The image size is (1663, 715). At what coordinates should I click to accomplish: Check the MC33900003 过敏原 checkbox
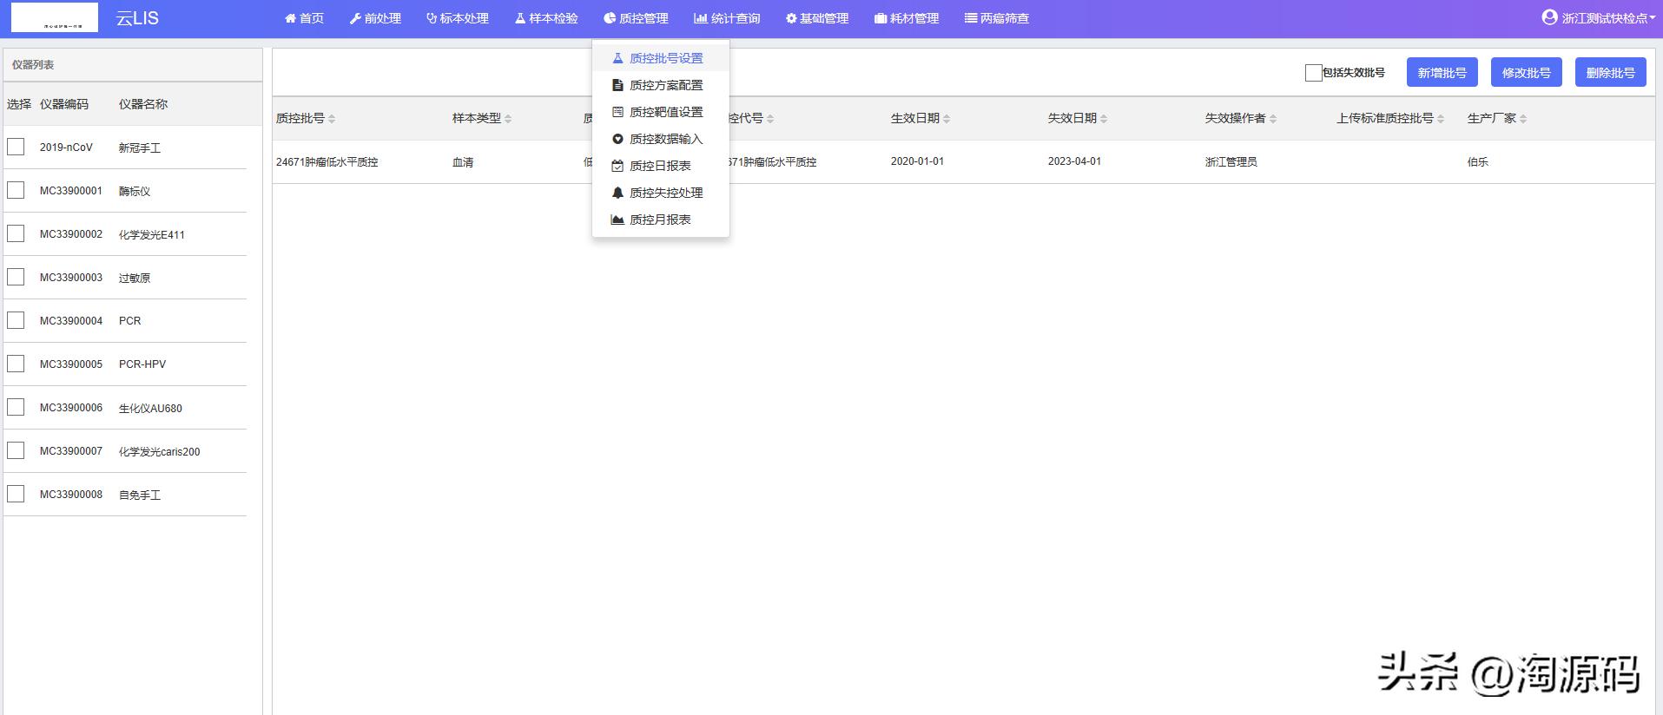click(x=16, y=277)
